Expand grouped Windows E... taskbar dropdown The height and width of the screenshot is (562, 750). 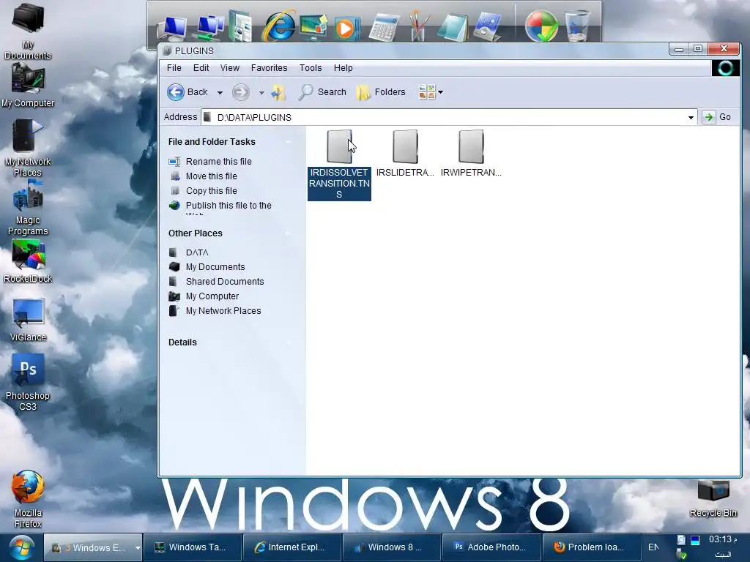tap(137, 548)
